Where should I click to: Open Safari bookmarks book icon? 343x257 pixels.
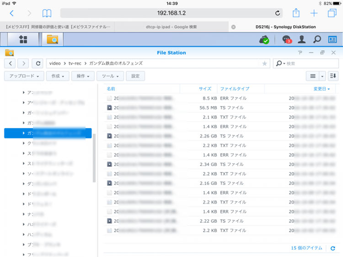pos(47,13)
